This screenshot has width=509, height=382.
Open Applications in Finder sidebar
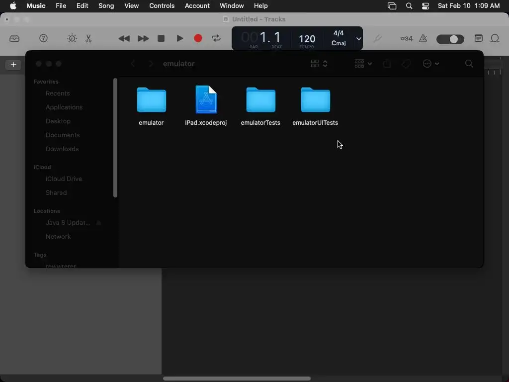point(64,107)
